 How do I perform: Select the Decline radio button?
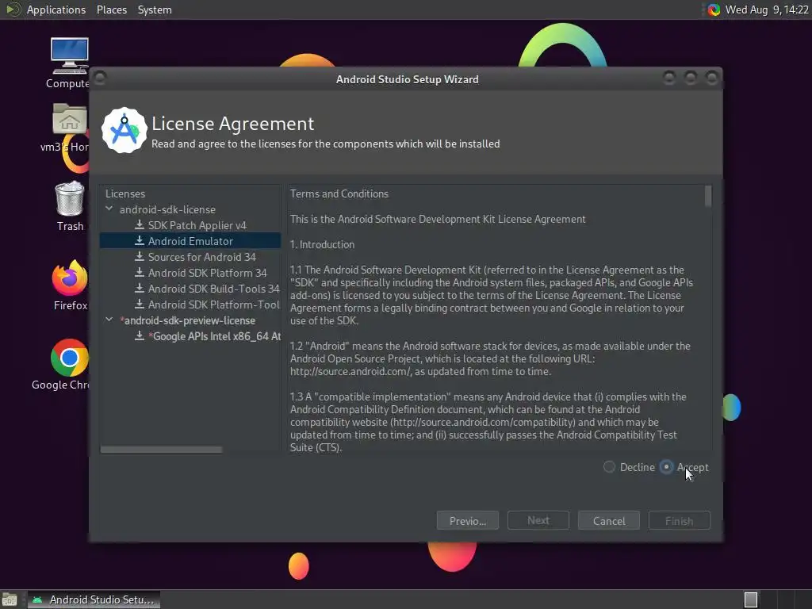click(x=609, y=467)
